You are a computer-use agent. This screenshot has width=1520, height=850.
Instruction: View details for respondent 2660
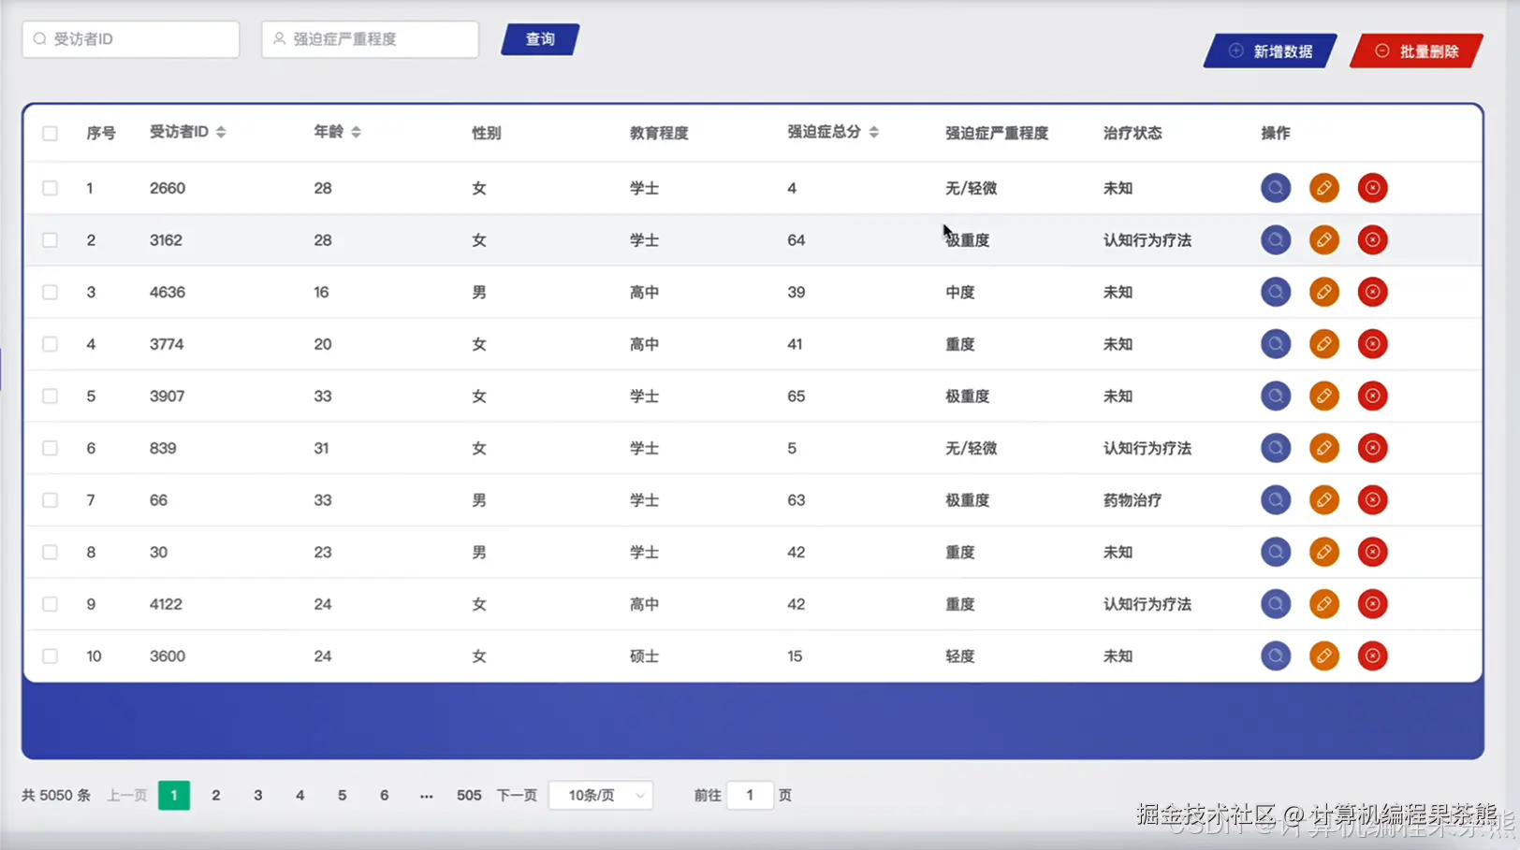(1276, 188)
